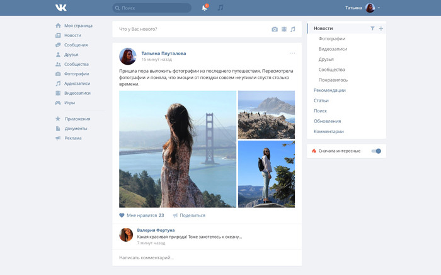Click the VK logo in the header
This screenshot has width=441, height=275.
click(x=60, y=8)
